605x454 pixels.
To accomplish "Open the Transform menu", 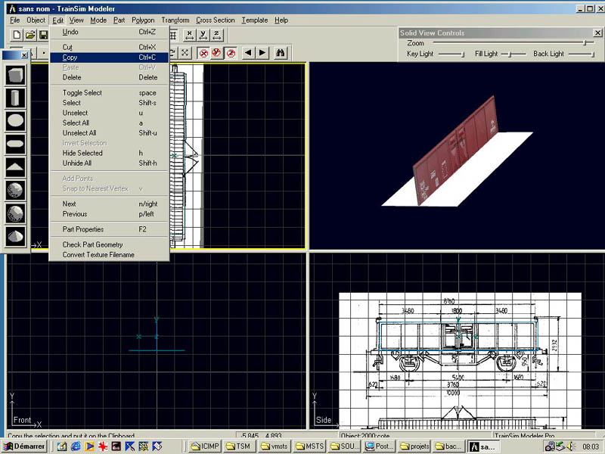I will [175, 20].
